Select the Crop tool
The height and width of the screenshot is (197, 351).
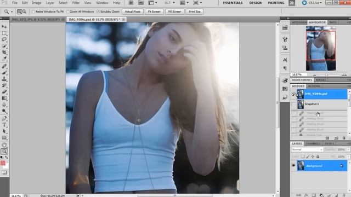(4, 53)
